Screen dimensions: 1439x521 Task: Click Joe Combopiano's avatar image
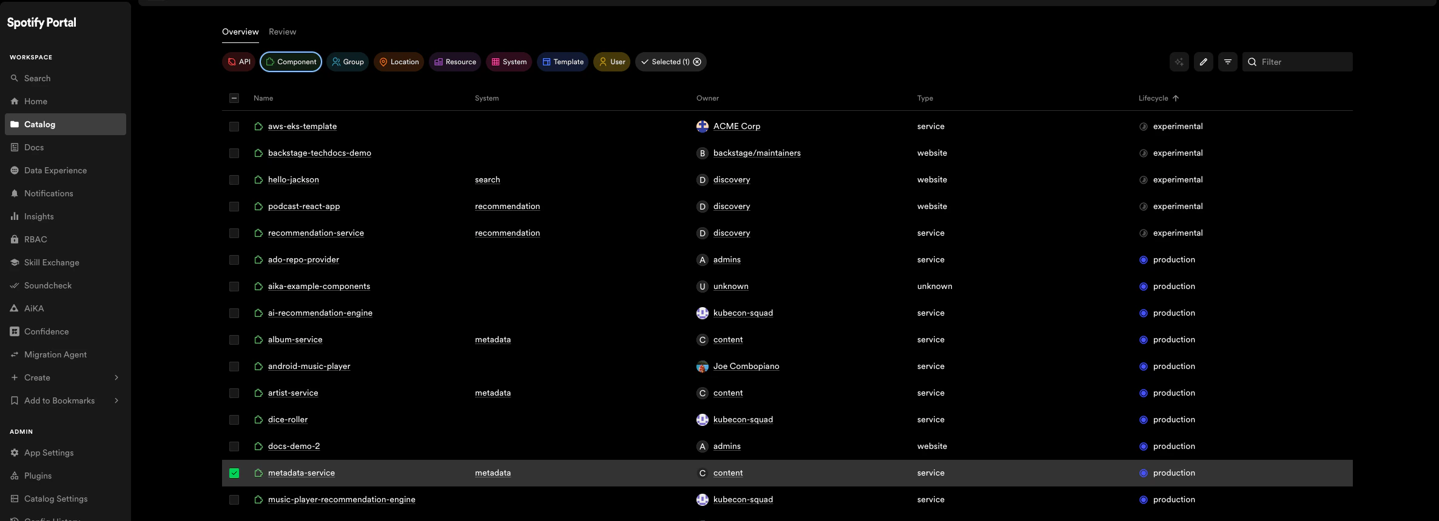pyautogui.click(x=703, y=366)
